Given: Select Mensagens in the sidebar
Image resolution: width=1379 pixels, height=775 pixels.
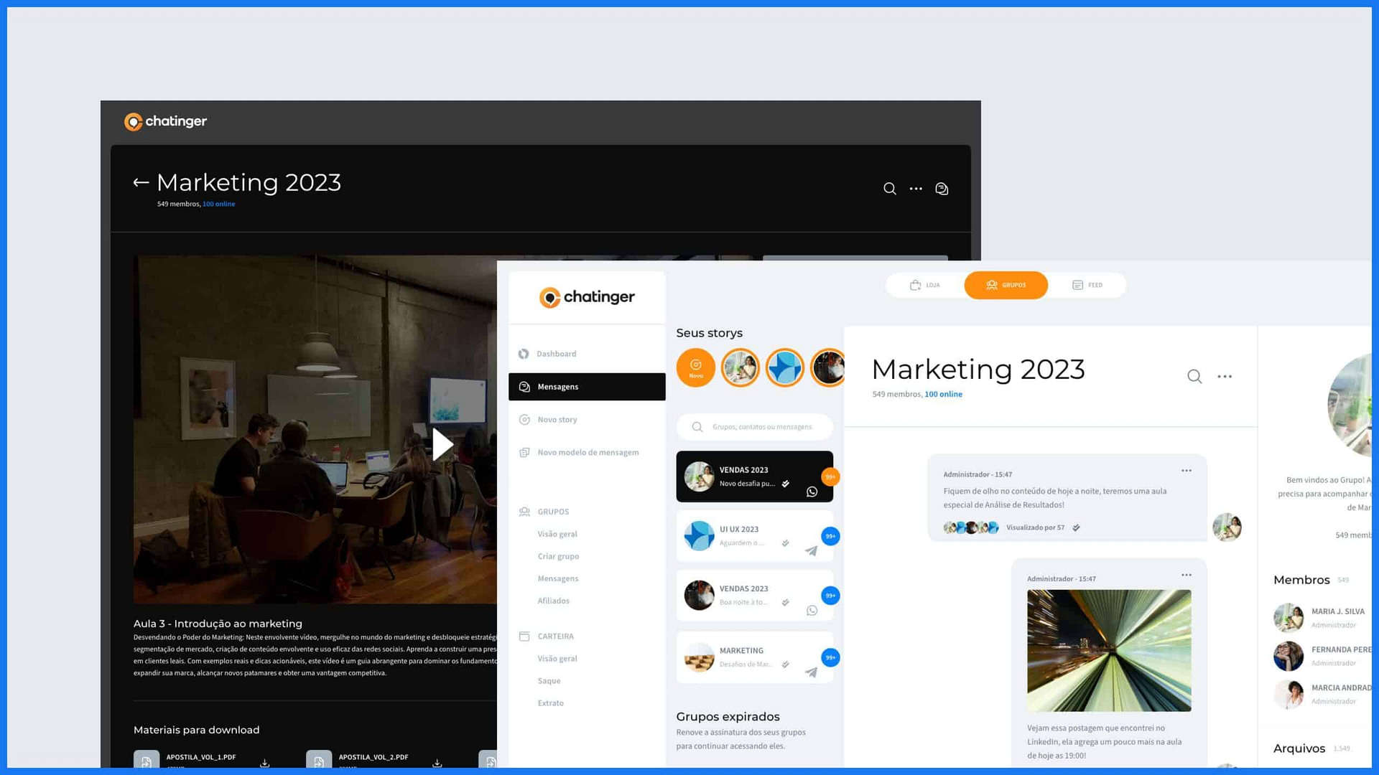Looking at the screenshot, I should 587,387.
